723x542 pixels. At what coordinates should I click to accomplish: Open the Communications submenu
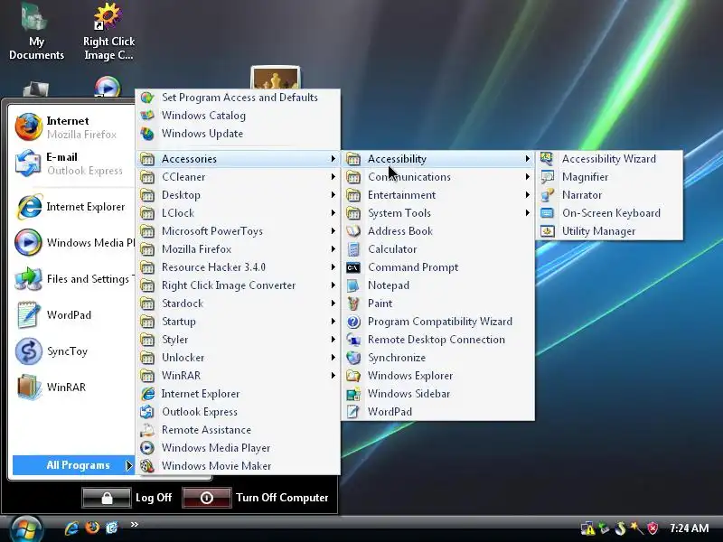point(437,177)
